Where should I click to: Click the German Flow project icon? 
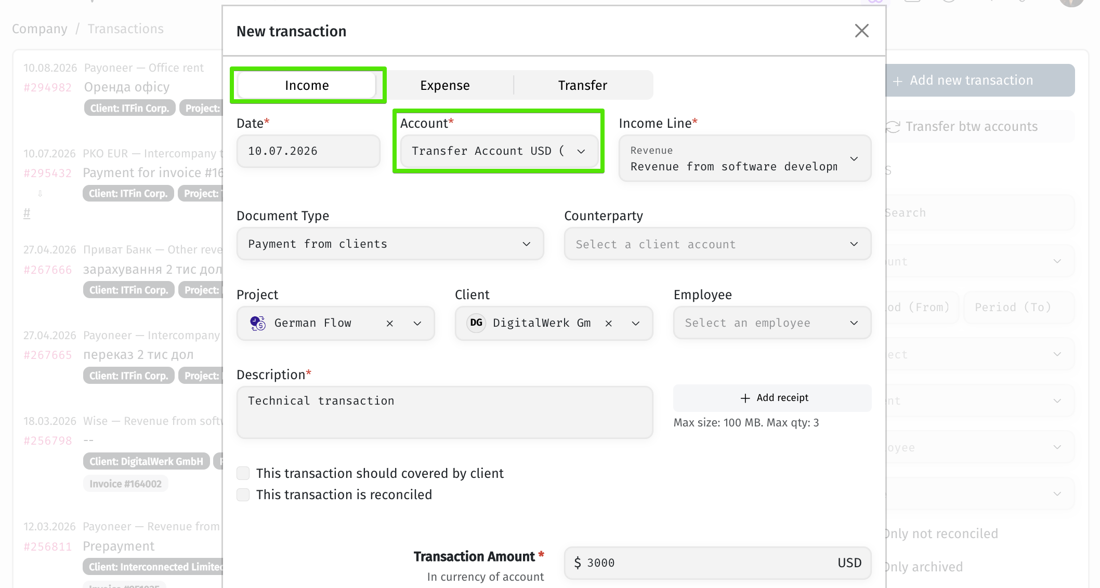point(258,323)
